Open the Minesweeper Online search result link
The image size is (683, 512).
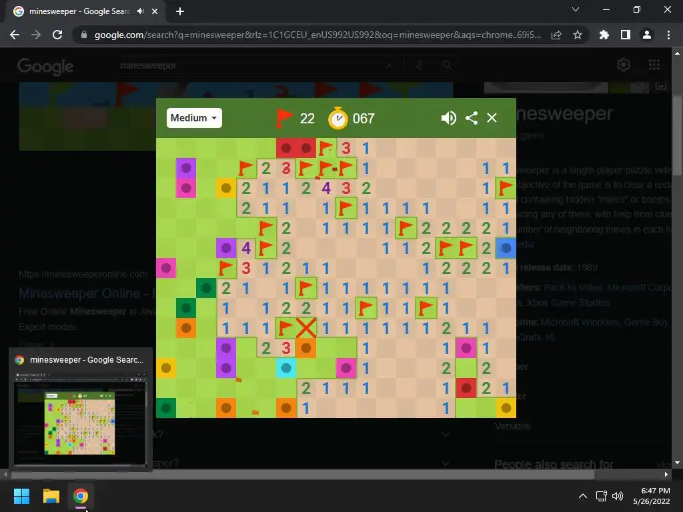tap(86, 293)
